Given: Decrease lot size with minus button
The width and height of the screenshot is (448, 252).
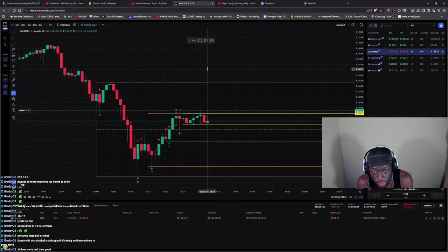Looking at the screenshot, I should pos(387,195).
